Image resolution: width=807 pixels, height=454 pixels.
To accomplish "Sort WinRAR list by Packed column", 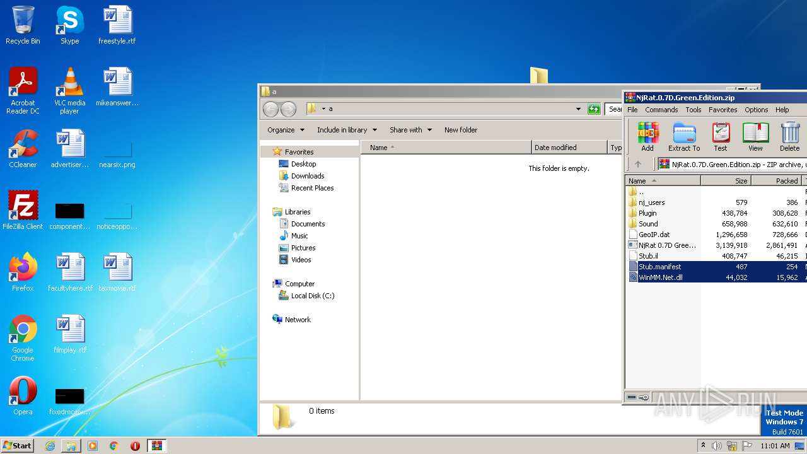I will [776, 180].
